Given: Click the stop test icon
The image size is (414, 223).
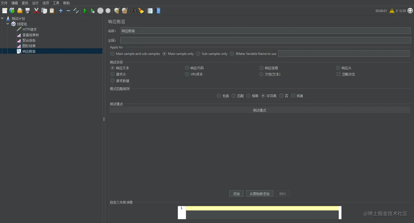Looking at the screenshot, I should click(100, 11).
